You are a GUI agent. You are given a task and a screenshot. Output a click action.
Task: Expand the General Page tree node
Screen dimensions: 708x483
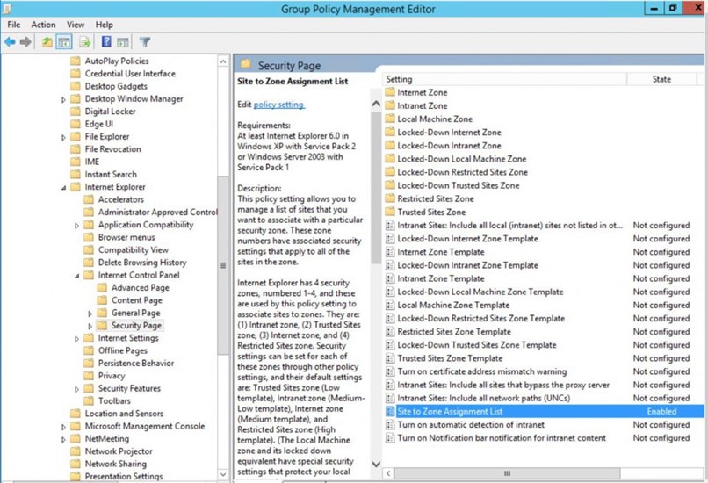coord(90,314)
